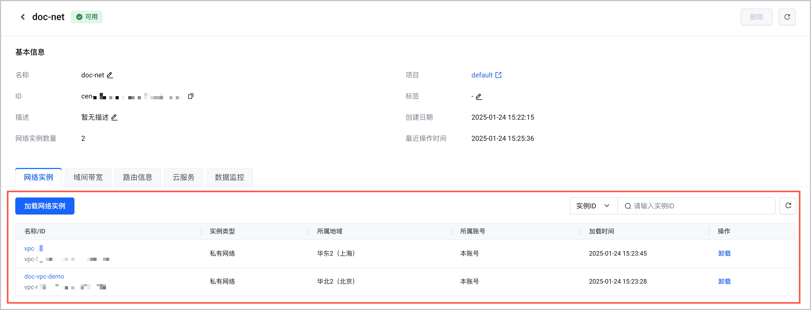Viewport: 811px width, 310px height.
Task: Select the last operation time 2025-01-24 15:25:36
Action: tap(503, 138)
